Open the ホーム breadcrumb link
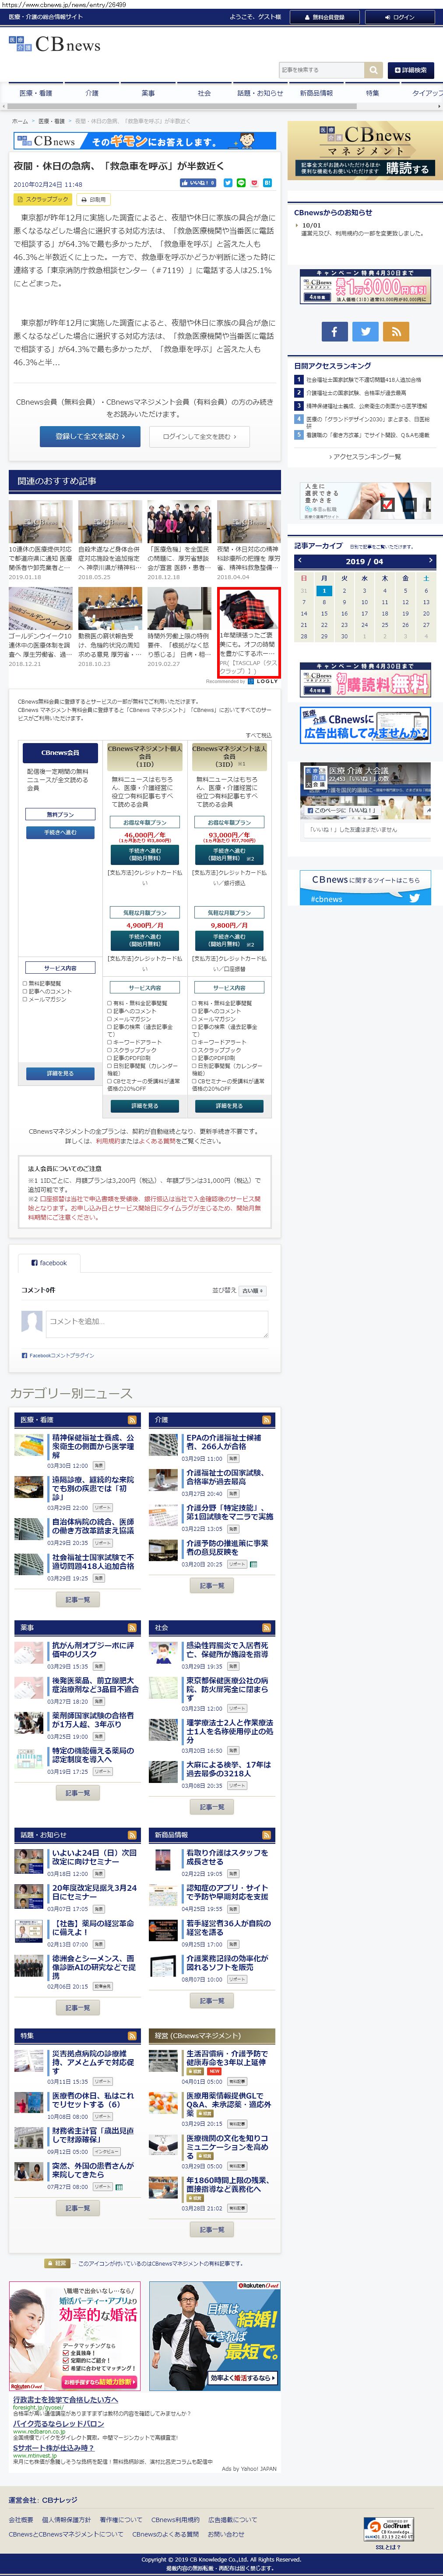The image size is (443, 2576). tap(20, 121)
